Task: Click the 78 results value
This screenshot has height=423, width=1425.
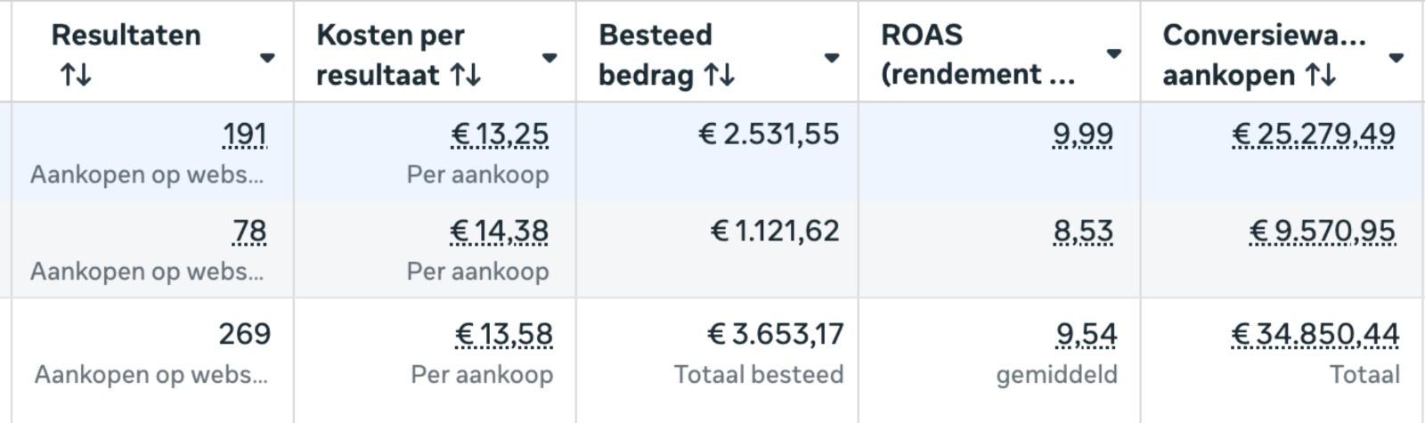Action: pos(249,232)
